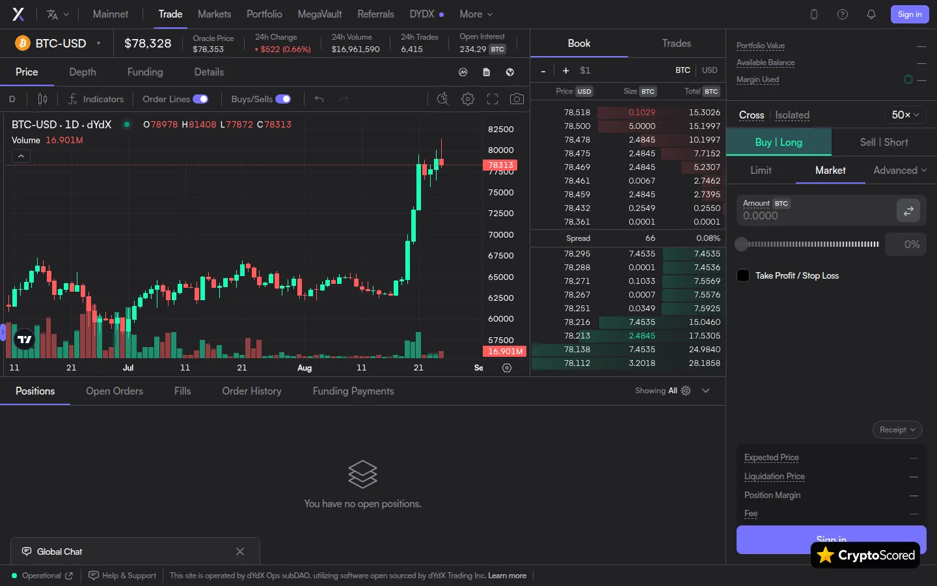Screen dimensions: 937x586
Task: Open chart settings gear
Action: [x=468, y=99]
